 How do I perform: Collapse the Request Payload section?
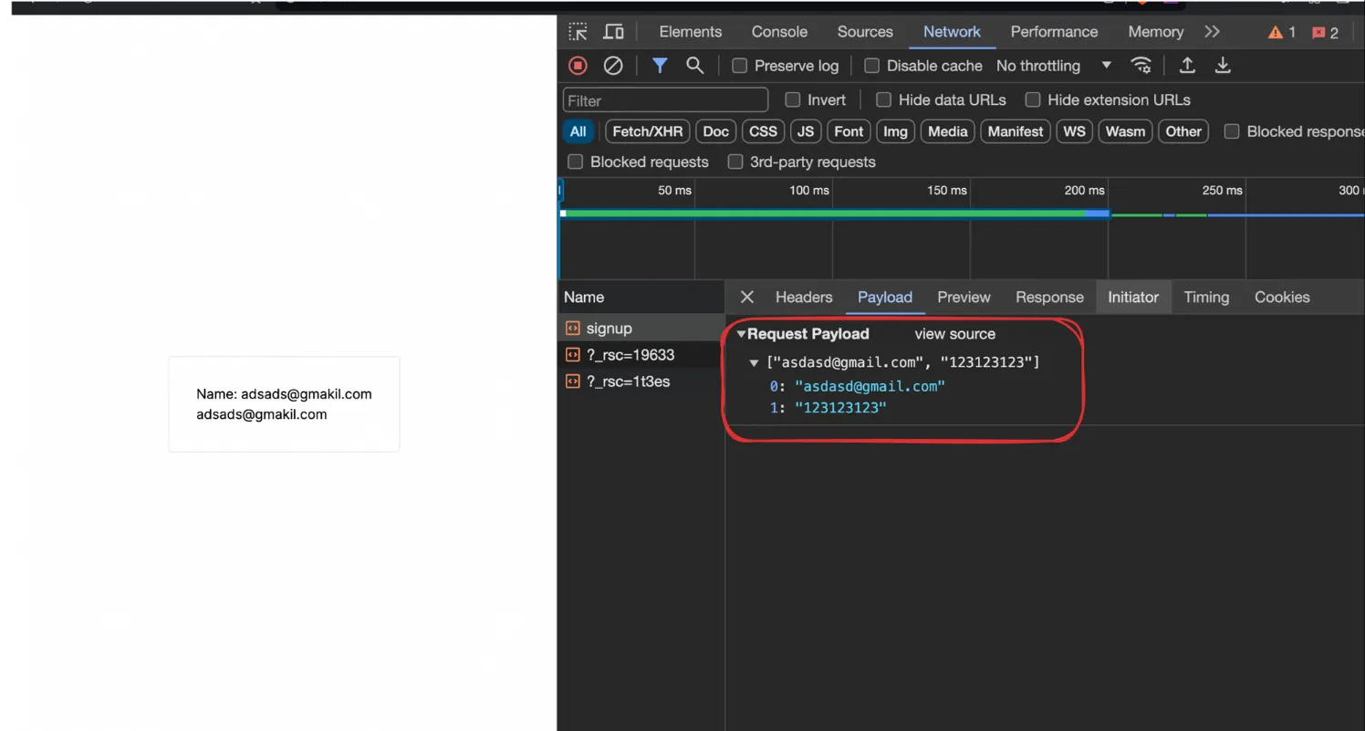tap(742, 334)
